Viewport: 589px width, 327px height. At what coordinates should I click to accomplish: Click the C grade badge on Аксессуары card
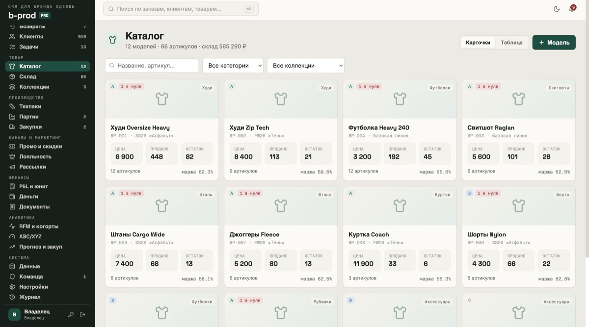pos(470,300)
